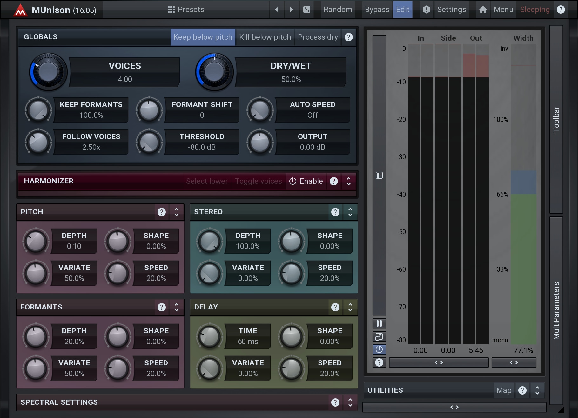
Task: Click the Sleeping status label
Action: [x=535, y=10]
